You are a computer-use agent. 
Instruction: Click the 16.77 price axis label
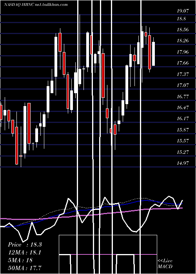coord(183,96)
